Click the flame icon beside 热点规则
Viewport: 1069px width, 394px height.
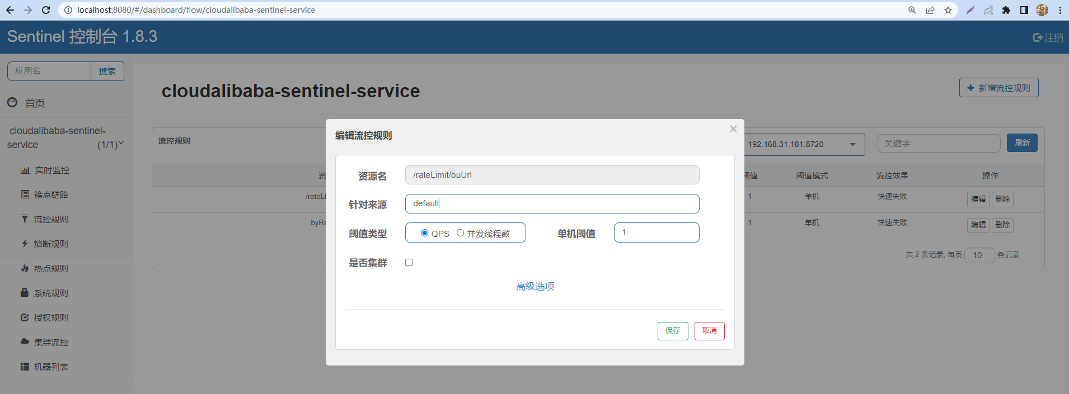[x=25, y=268]
